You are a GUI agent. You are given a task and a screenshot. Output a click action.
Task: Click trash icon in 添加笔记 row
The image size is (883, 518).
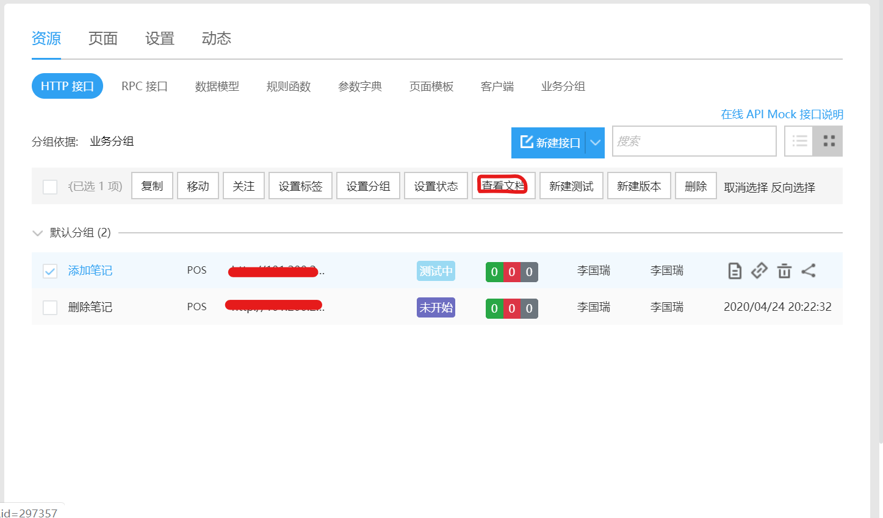point(784,271)
